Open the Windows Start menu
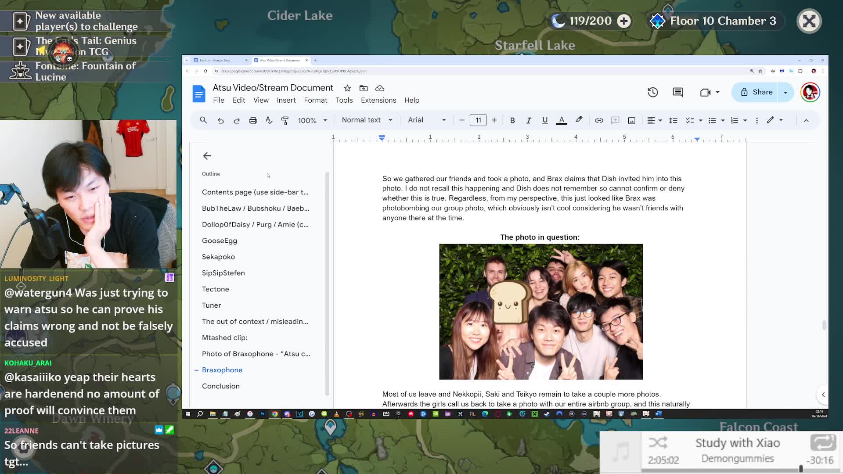Image resolution: width=843 pixels, height=474 pixels. tap(187, 413)
